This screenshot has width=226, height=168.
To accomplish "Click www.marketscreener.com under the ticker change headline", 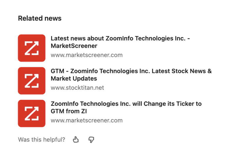I will click(87, 121).
